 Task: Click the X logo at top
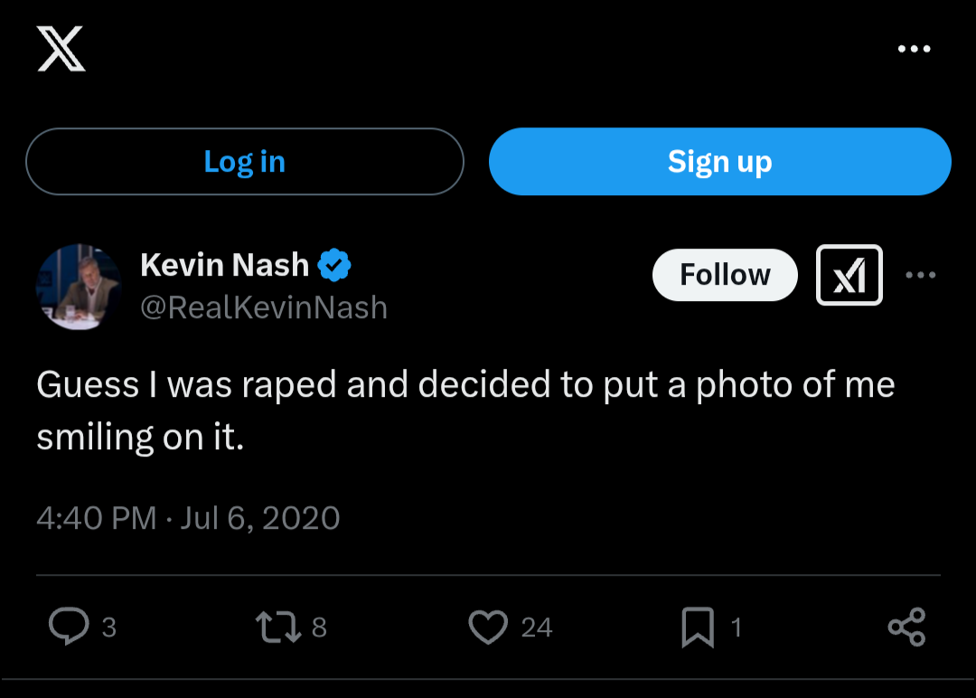tap(61, 49)
